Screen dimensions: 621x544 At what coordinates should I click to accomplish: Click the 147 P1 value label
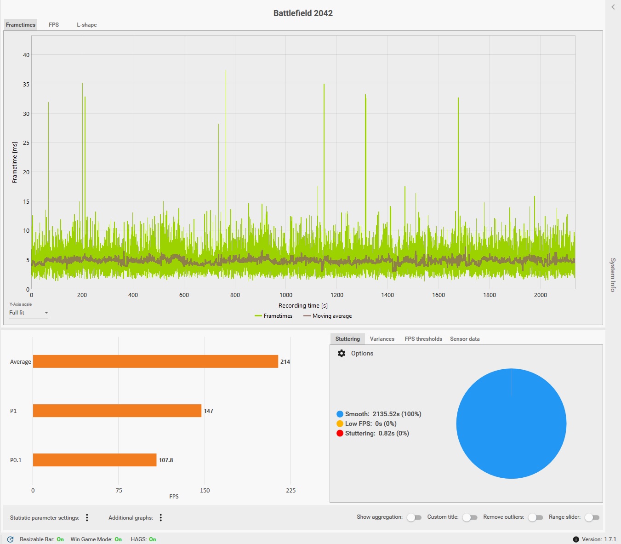pyautogui.click(x=208, y=411)
